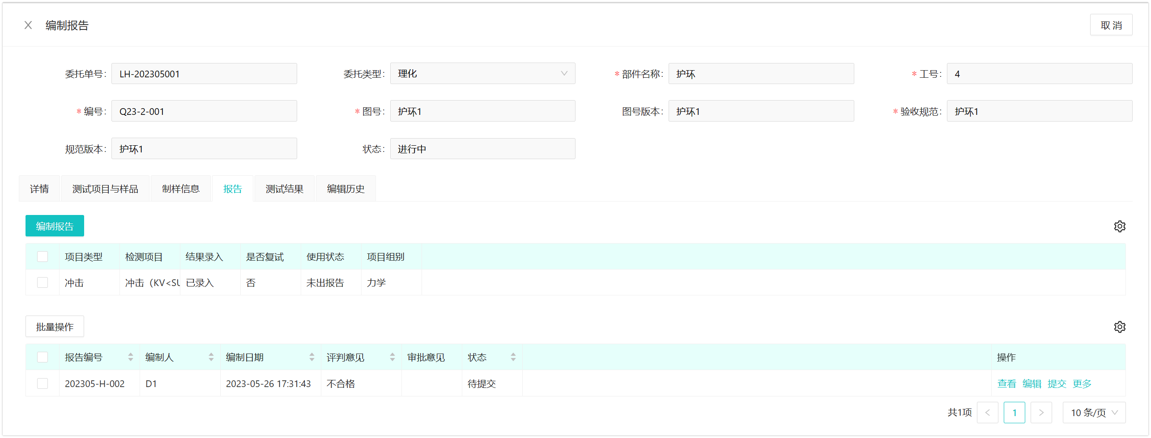Toggle select-all checkbox in 项目类型 header
Screen dimensions: 1151x438
[x=43, y=257]
